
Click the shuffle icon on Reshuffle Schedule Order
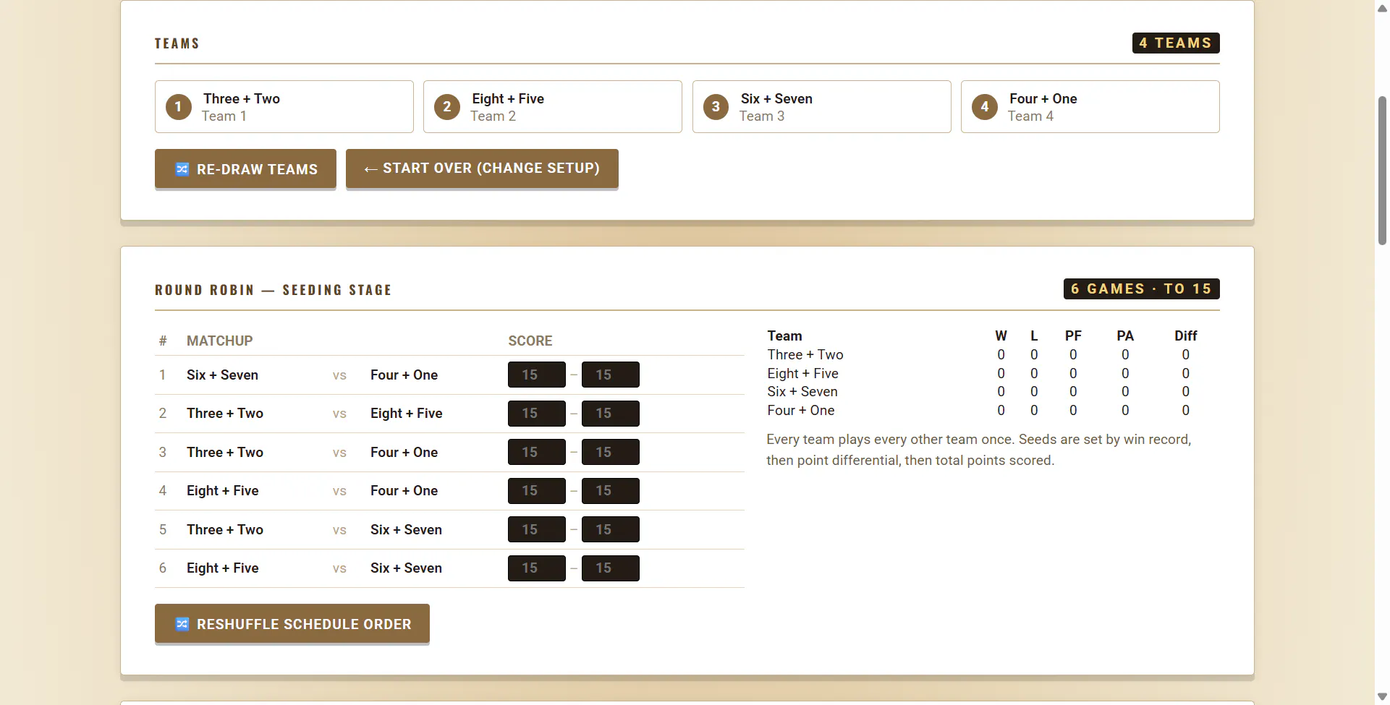182,624
